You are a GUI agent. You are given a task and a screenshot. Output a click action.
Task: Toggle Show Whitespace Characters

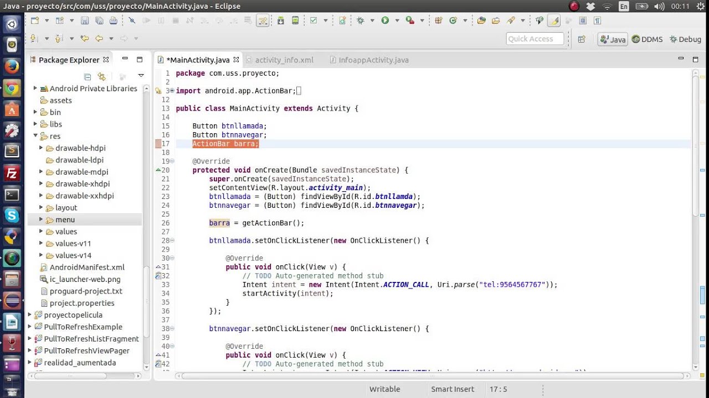pyautogui.click(x=597, y=20)
